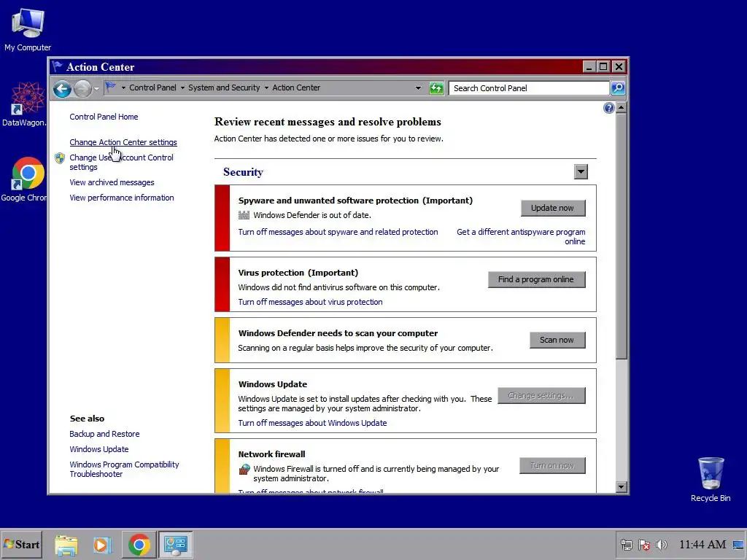The height and width of the screenshot is (560, 747).
Task: Click the Windows Defender wall icon
Action: (x=244, y=215)
